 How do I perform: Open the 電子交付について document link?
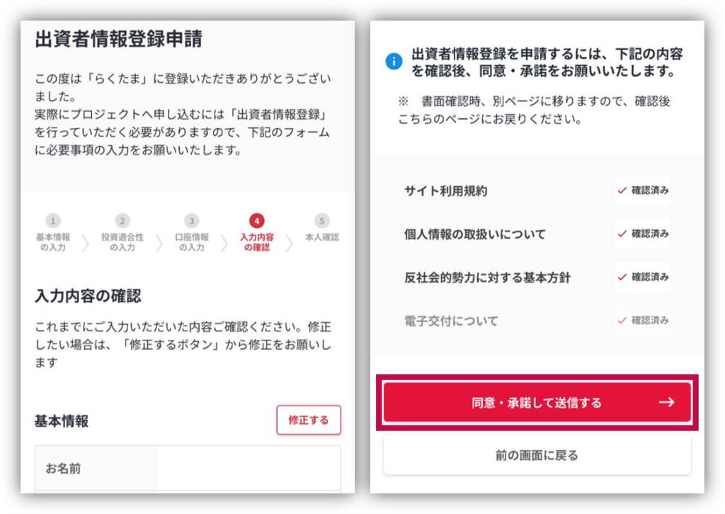click(x=451, y=321)
